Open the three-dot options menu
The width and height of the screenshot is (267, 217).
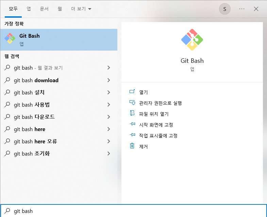[241, 9]
